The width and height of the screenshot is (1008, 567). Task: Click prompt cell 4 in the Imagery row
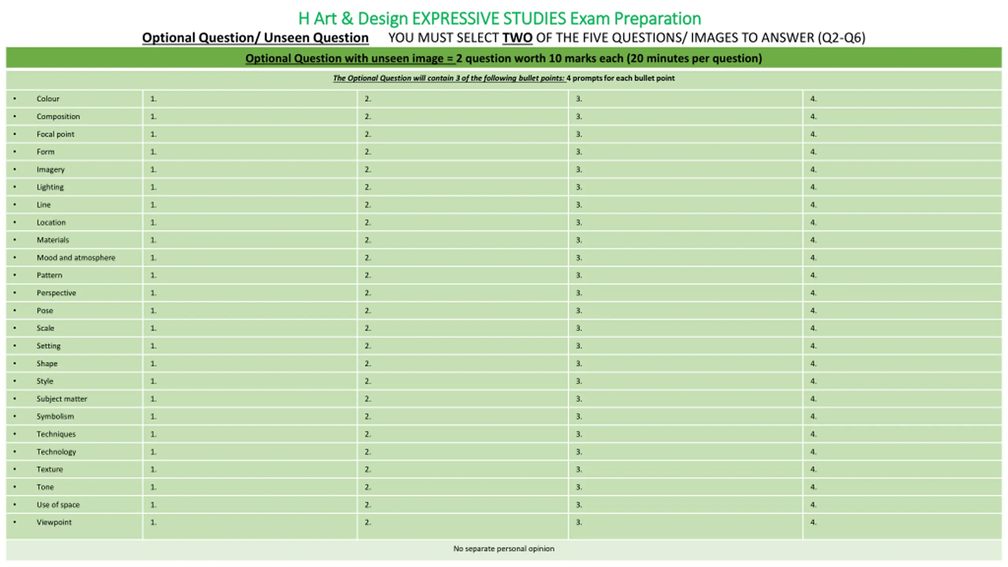[x=902, y=169]
